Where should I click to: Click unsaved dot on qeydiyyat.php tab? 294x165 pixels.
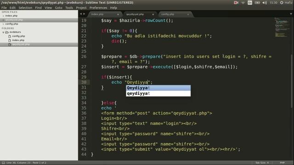(x=153, y=14)
